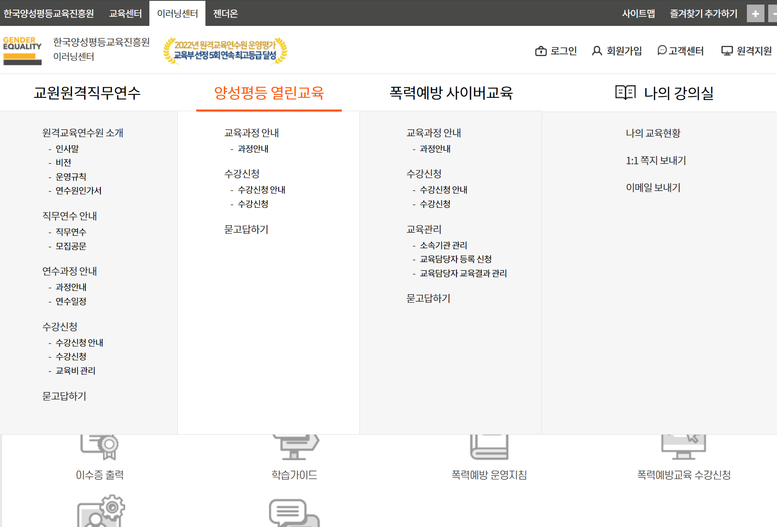Click the 로그인 lock icon
Screen dimensions: 777x527
point(542,51)
